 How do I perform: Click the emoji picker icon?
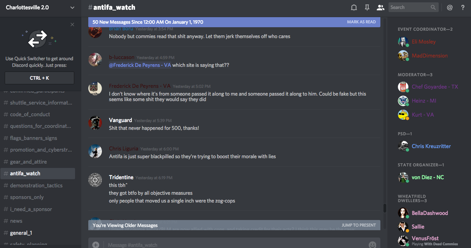372,245
